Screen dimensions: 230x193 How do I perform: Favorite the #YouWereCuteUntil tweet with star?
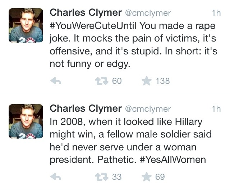(147, 81)
